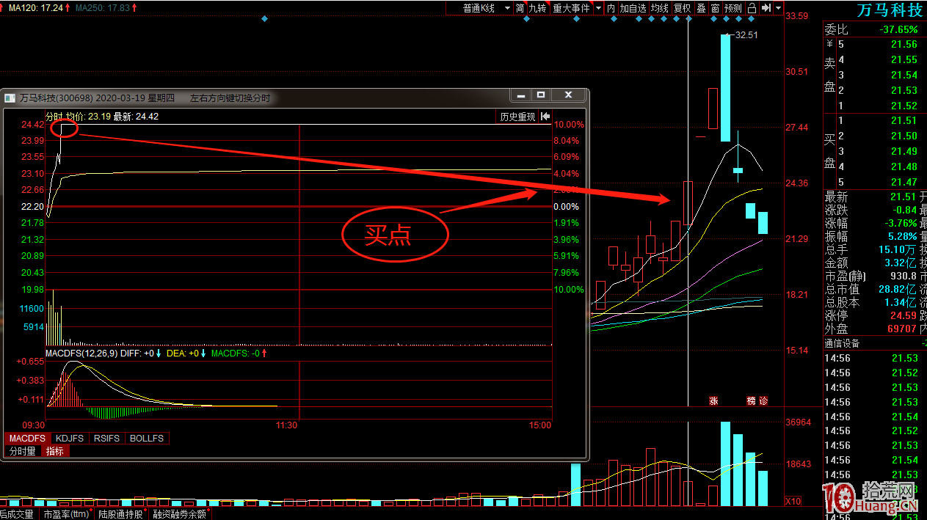Click the 通信设备 sector label
This screenshot has height=520, width=927.
(x=842, y=343)
